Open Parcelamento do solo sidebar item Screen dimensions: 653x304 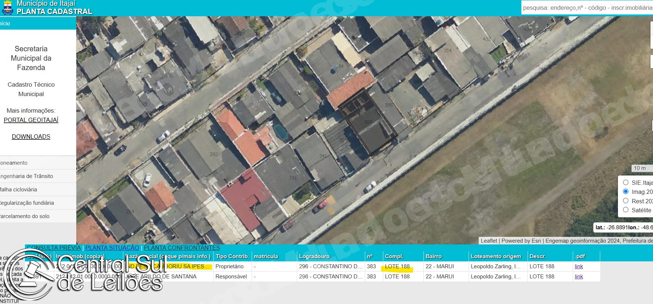click(x=38, y=216)
